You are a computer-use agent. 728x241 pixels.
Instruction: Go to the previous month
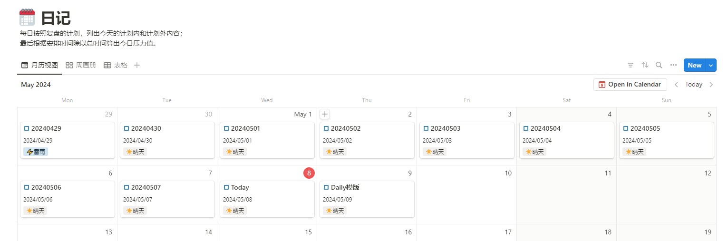(676, 85)
